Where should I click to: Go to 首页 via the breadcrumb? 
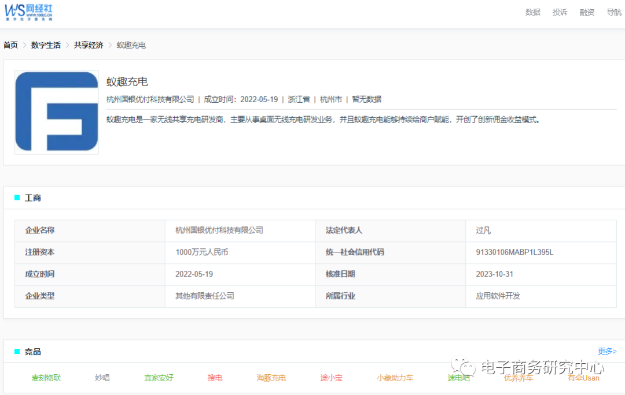click(x=10, y=44)
